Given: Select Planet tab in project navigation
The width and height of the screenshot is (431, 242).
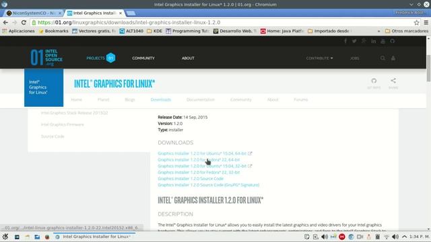Looking at the screenshot, I should click(103, 99).
